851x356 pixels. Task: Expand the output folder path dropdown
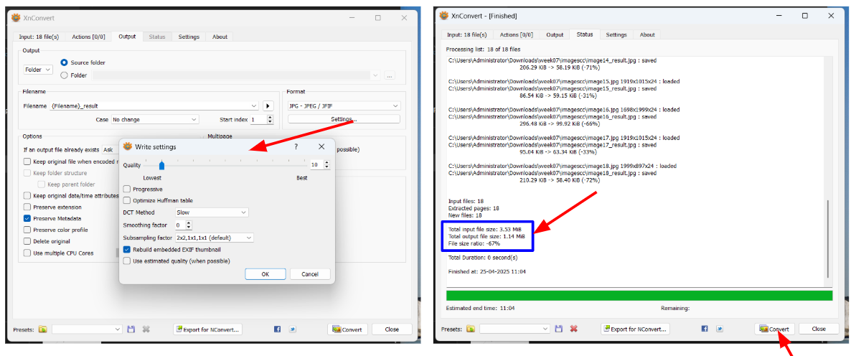[x=375, y=75]
